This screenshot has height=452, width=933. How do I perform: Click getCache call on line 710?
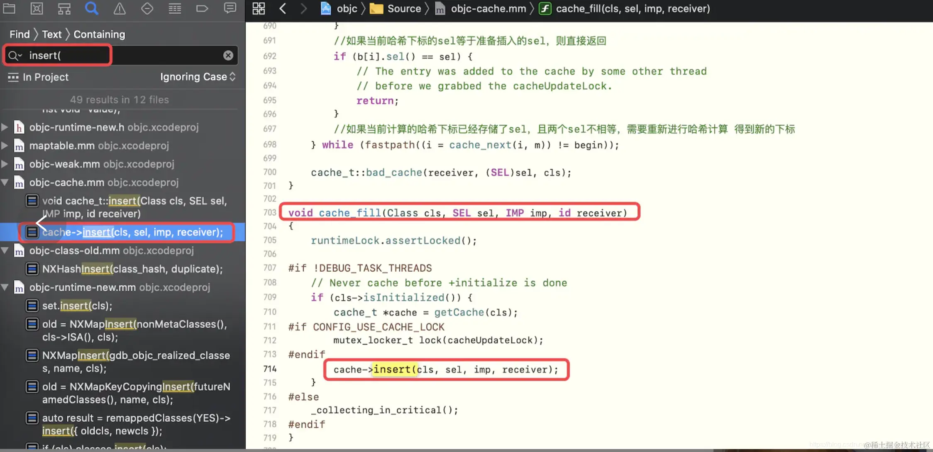click(x=459, y=312)
